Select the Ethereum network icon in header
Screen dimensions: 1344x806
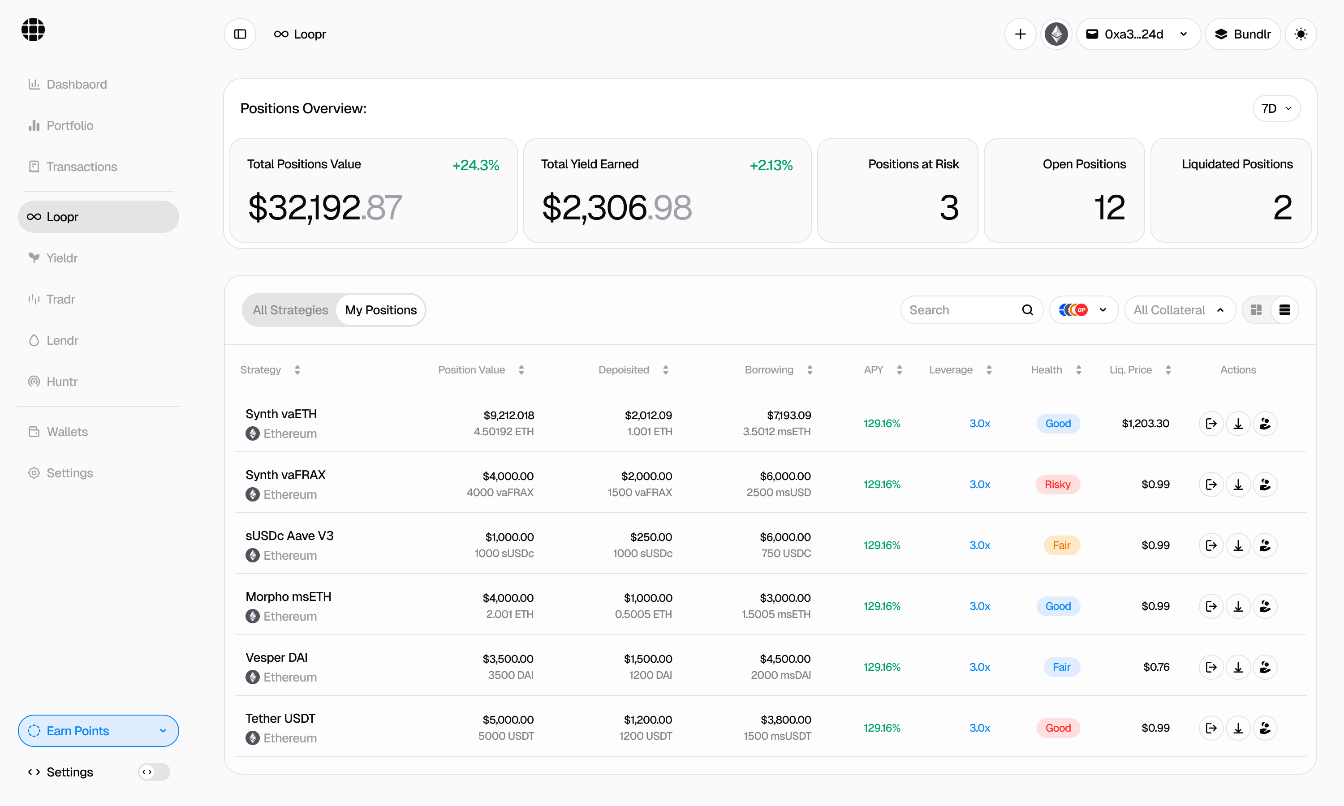click(1056, 34)
